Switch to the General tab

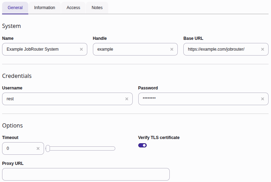[x=15, y=8]
